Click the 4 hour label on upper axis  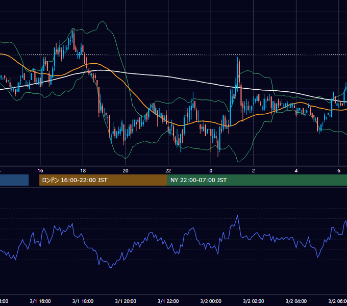pos(296,171)
